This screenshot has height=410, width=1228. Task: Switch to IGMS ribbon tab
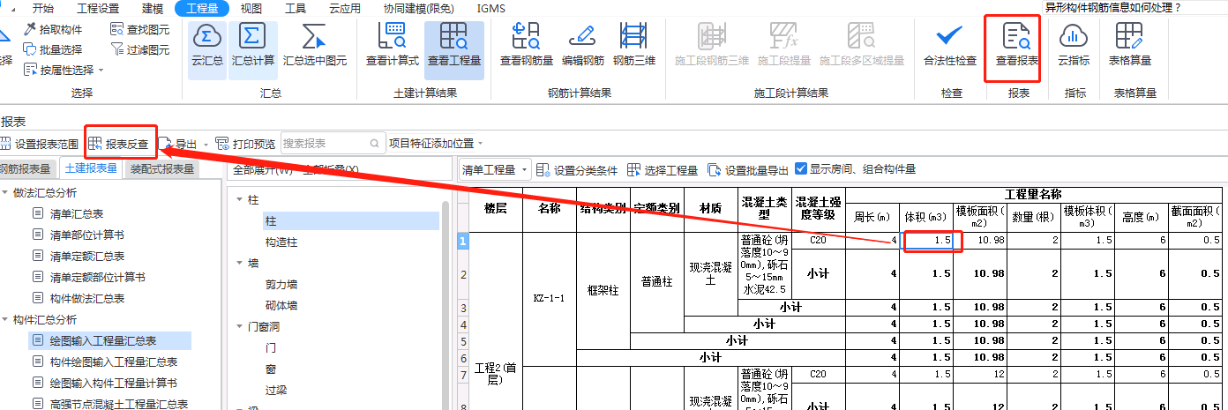[x=490, y=8]
